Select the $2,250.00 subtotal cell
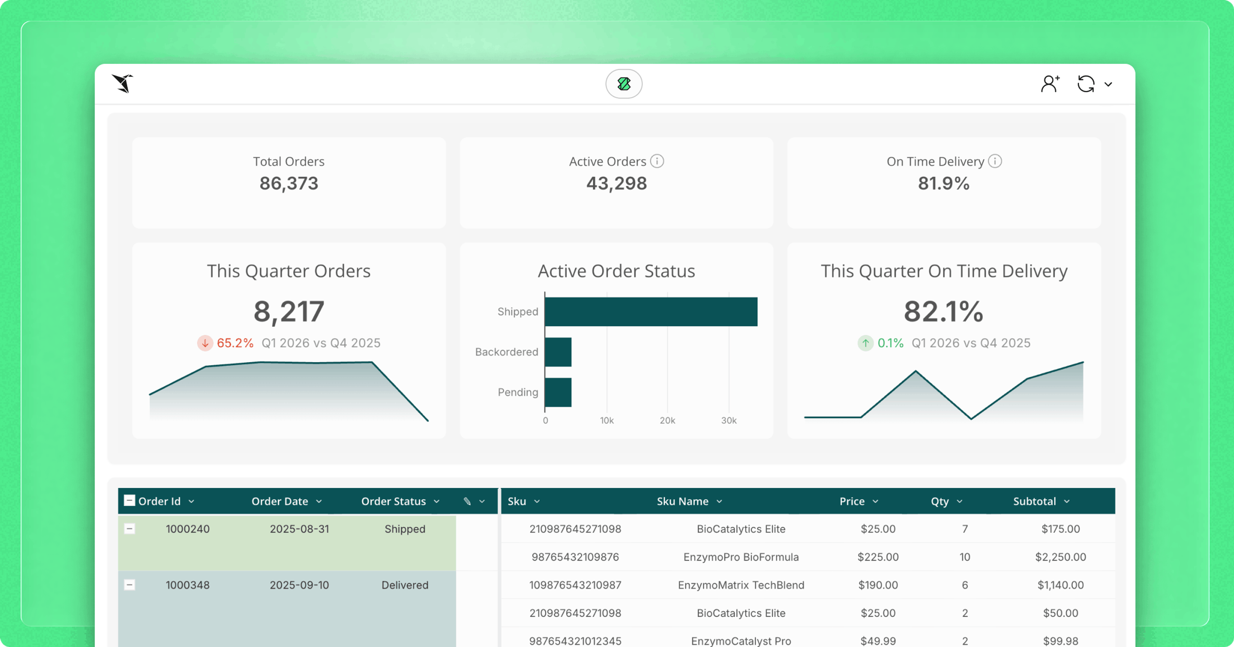This screenshot has width=1234, height=647. [x=1060, y=557]
